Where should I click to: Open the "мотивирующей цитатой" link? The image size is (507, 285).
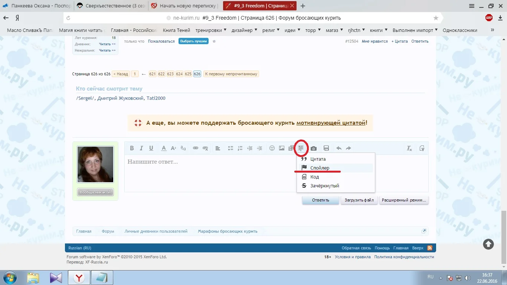[331, 122]
